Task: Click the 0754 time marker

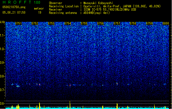Action: coord(68,23)
